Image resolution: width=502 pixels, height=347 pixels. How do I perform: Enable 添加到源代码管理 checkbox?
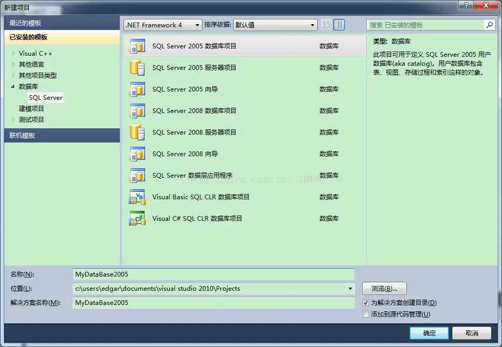pos(366,314)
